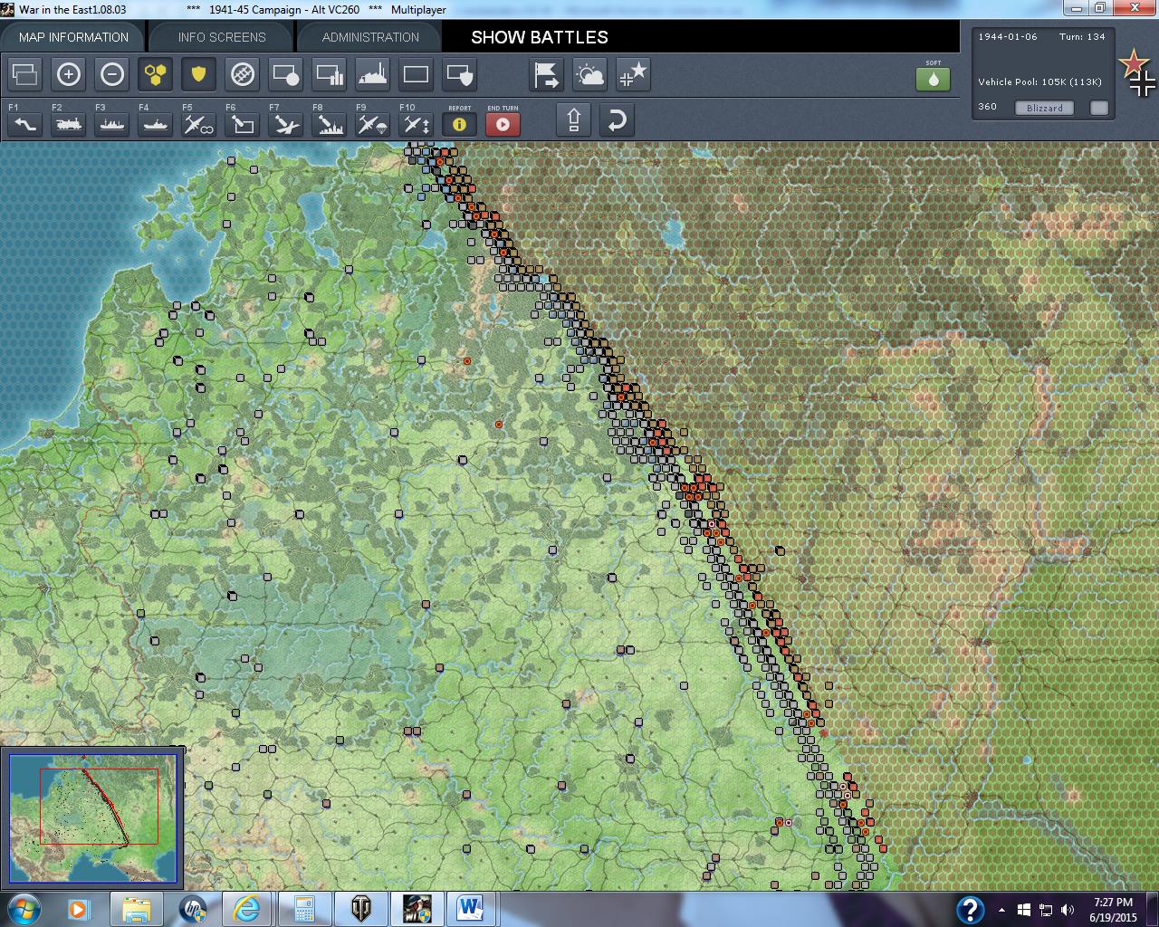Click the minimap thumbnail in bottom-left corner
This screenshot has height=927, width=1159.
click(x=92, y=817)
